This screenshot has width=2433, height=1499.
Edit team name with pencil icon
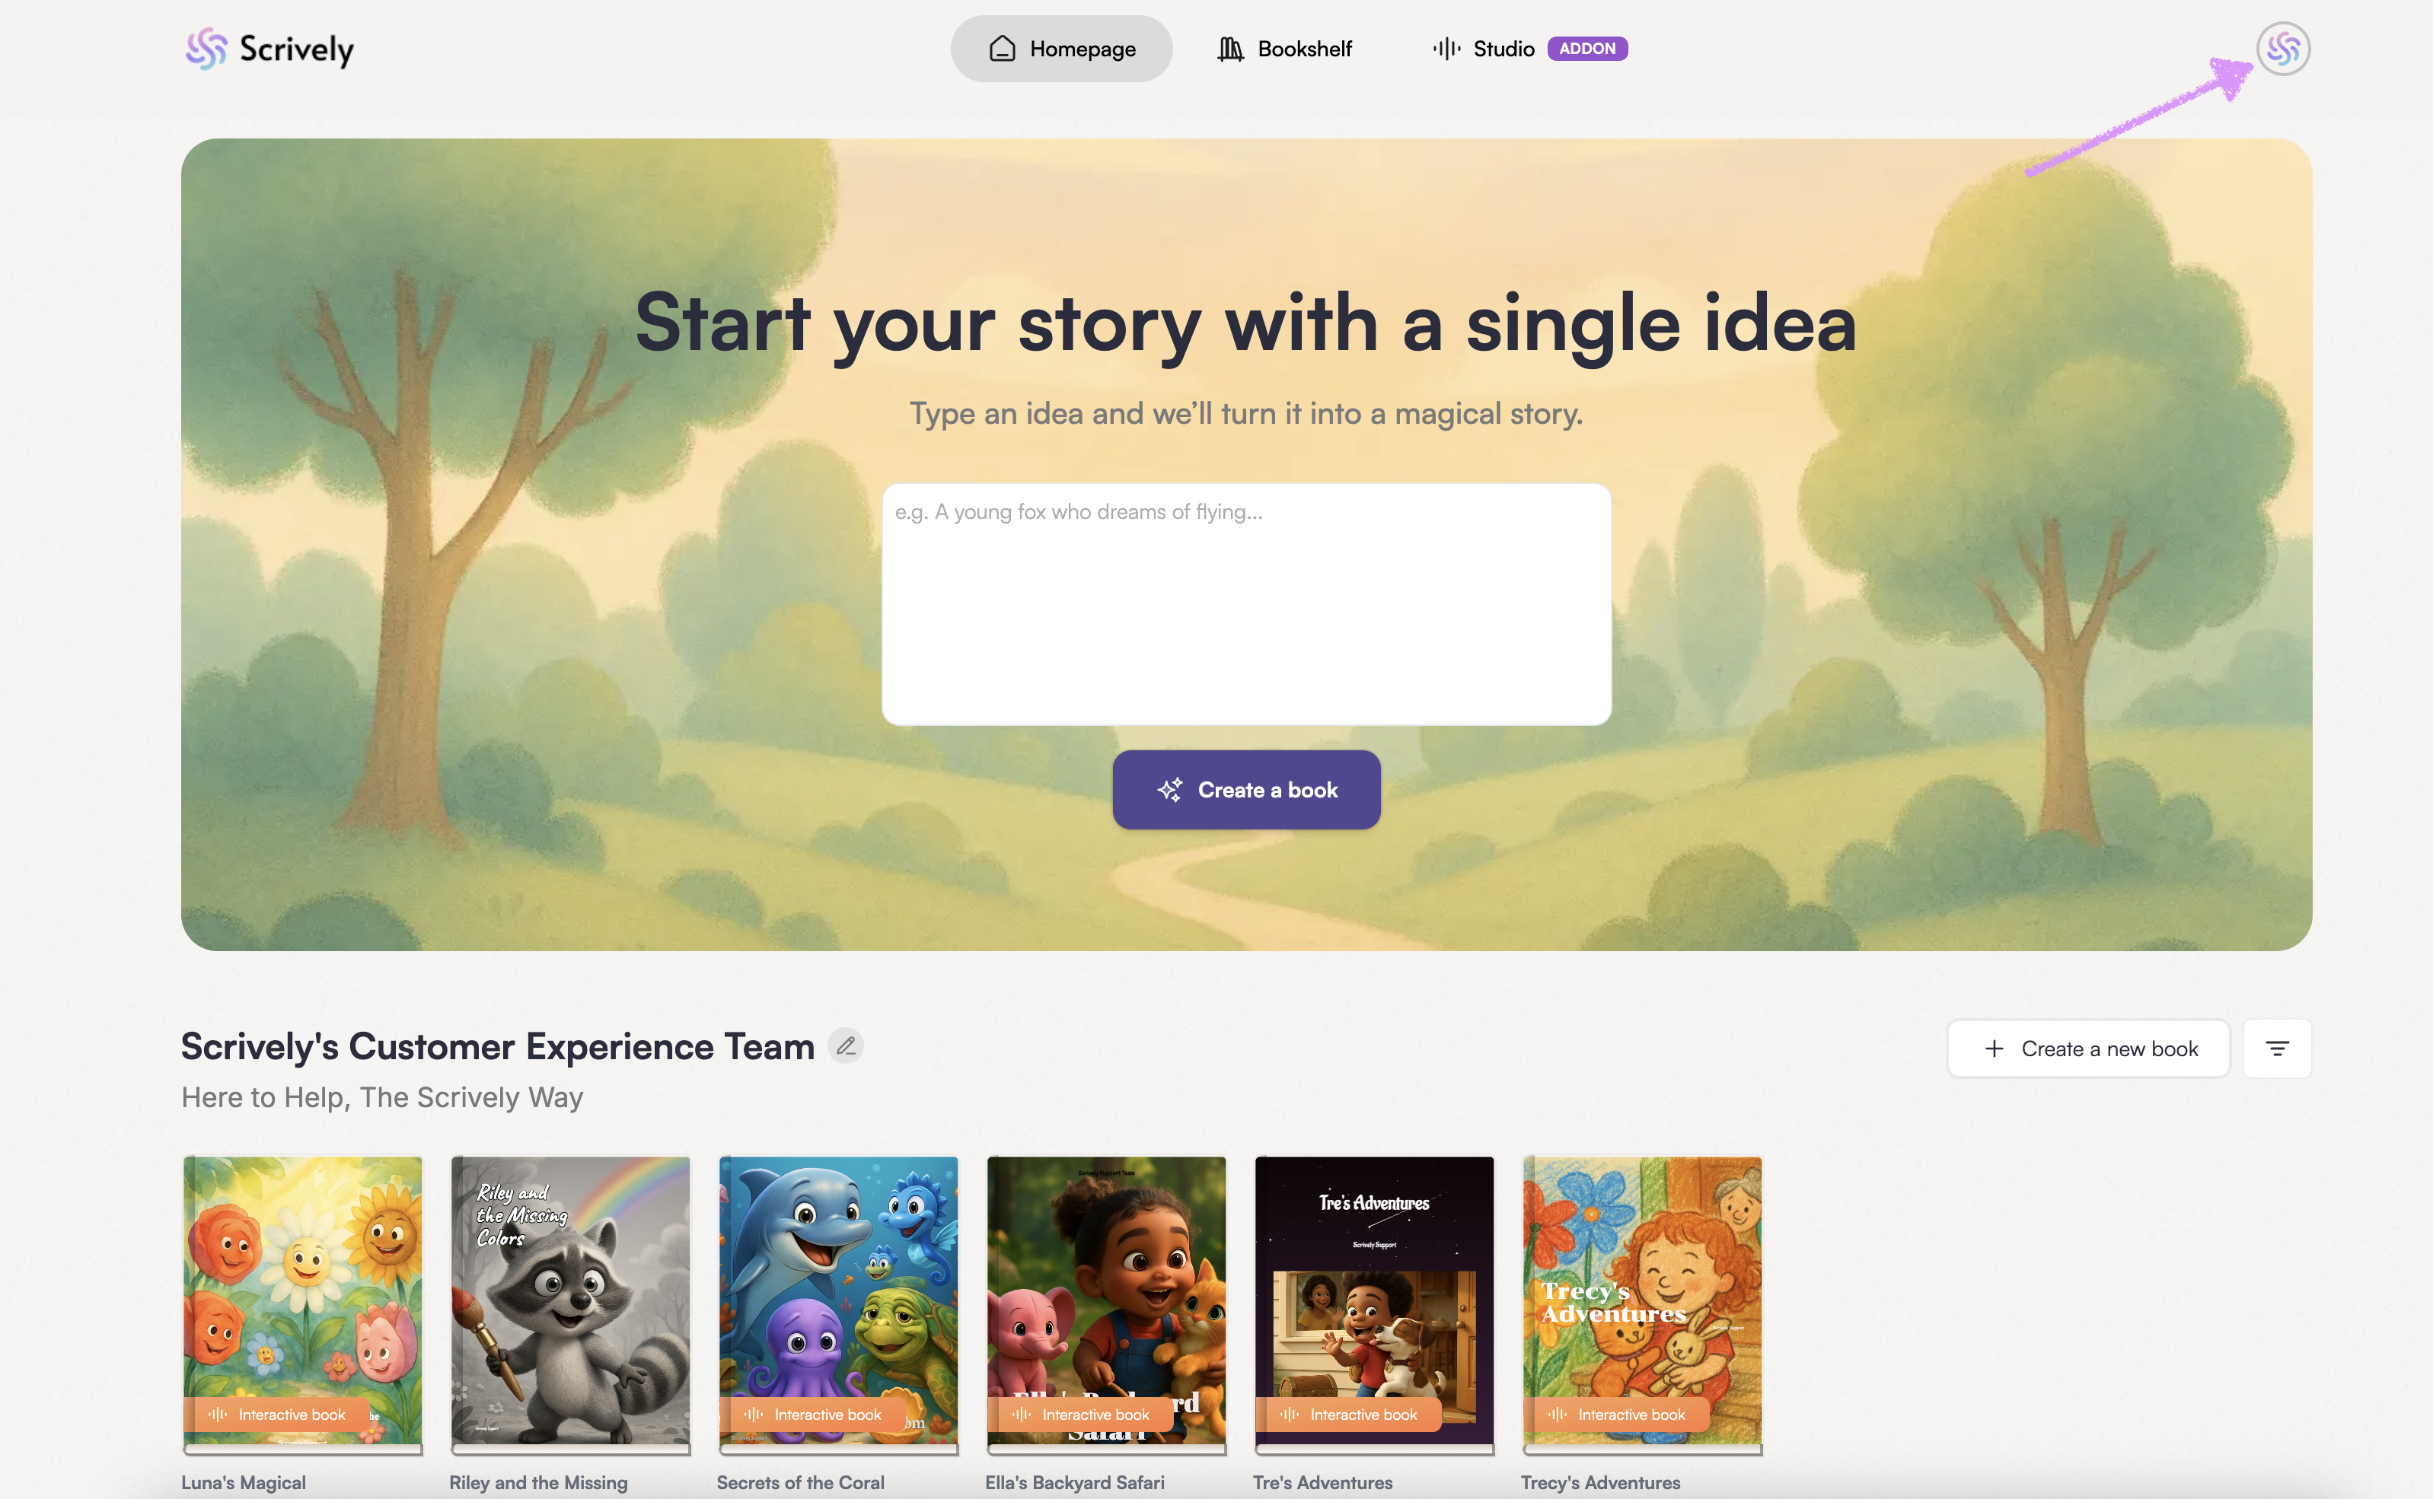coord(846,1045)
